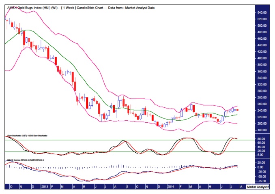Screen dimensions: 275x194
Task: Click the 300.00 price axis label
Action: (x=262, y=91)
